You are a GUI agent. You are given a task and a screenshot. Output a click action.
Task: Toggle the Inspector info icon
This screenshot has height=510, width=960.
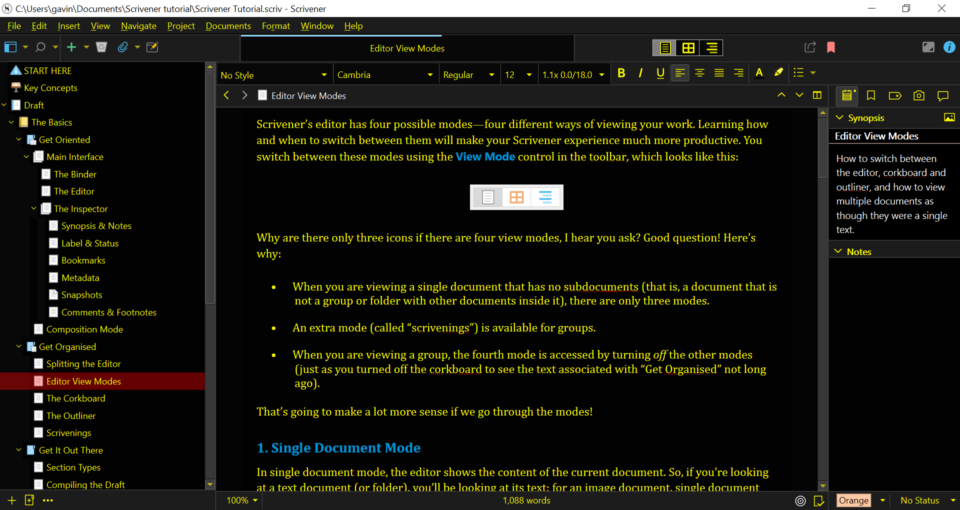pyautogui.click(x=949, y=47)
